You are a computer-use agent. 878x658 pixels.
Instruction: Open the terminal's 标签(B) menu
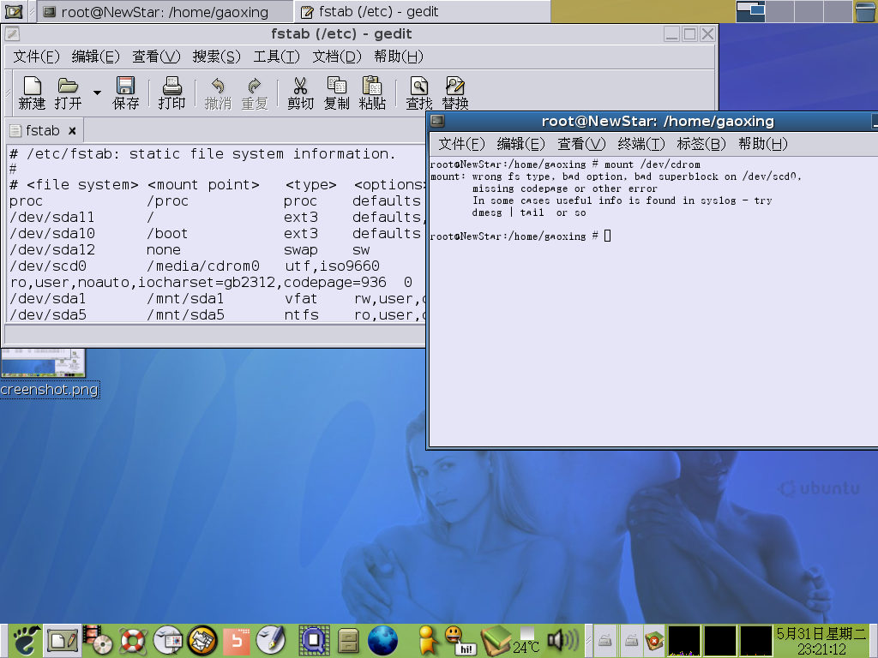pyautogui.click(x=701, y=144)
